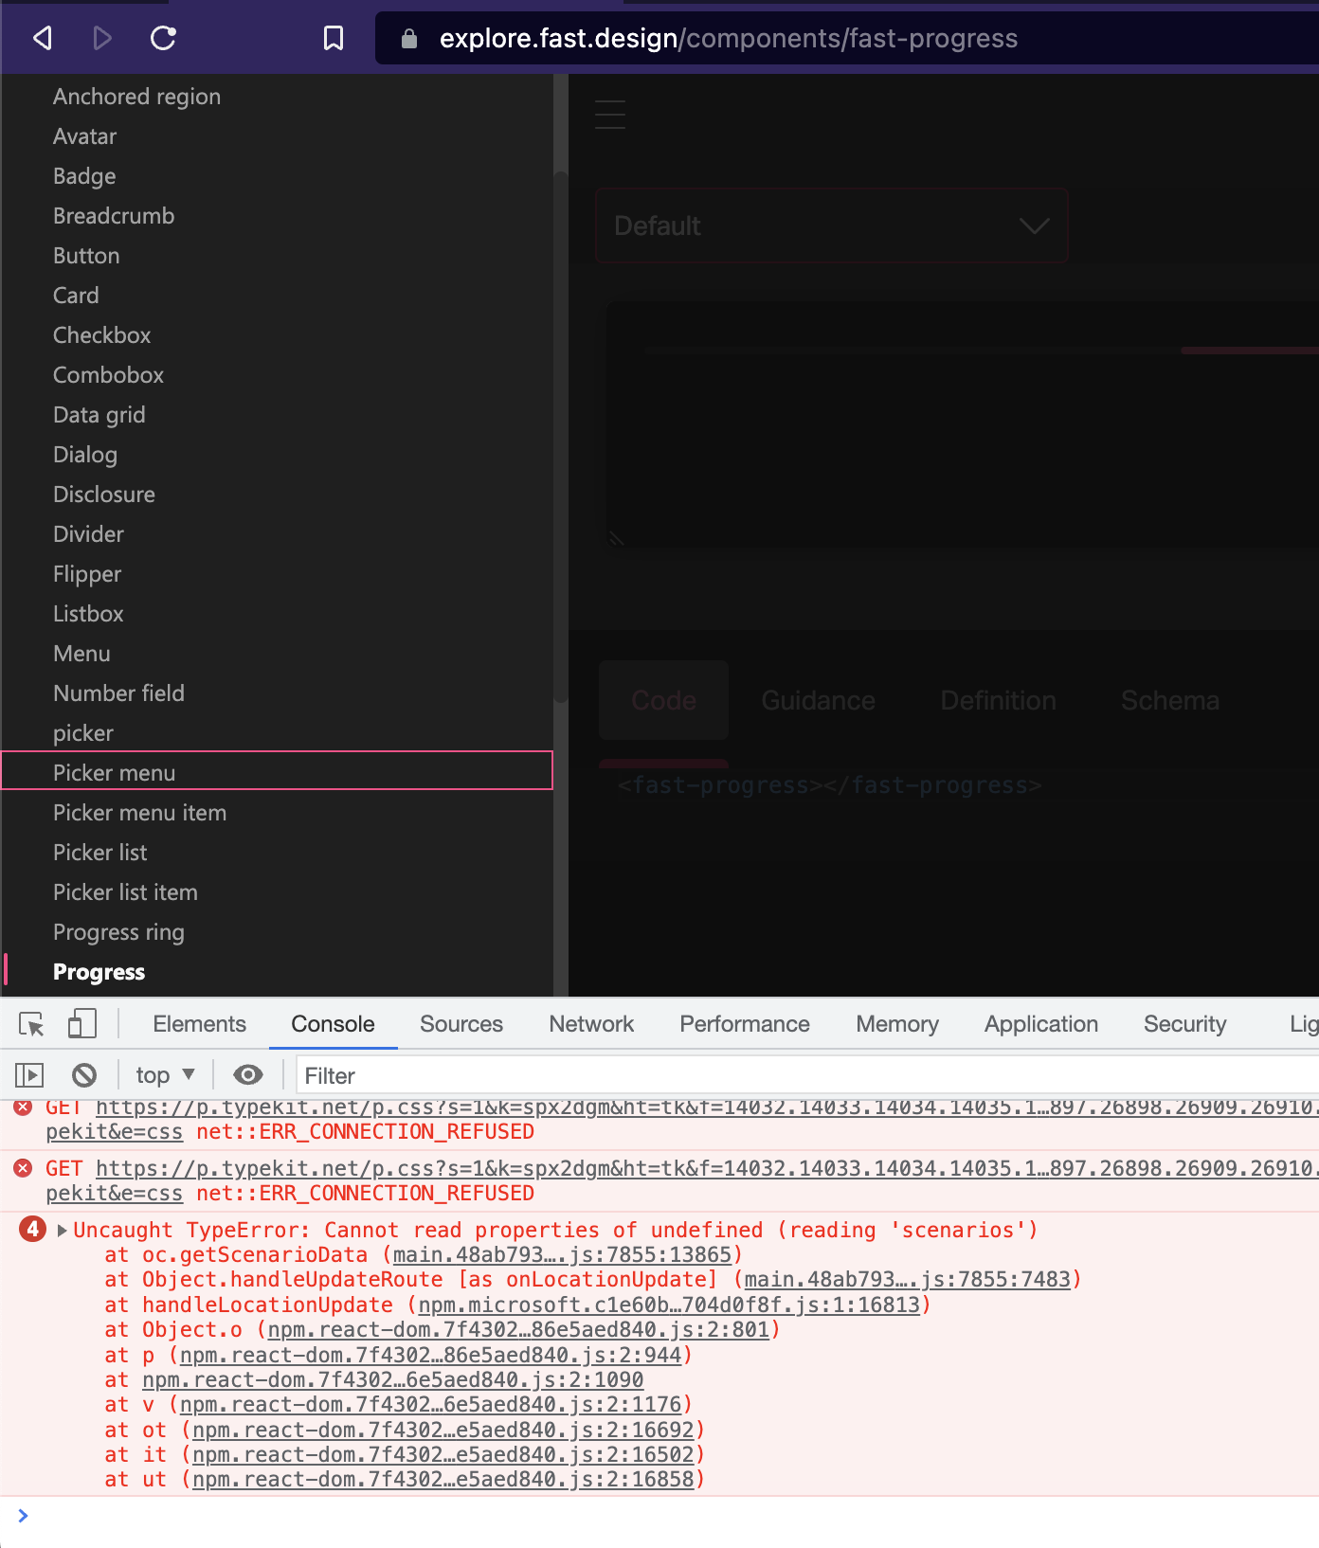Open the main.48ab793 js:7855:7483 source link
Viewport: 1319px width, 1548px height.
pyautogui.click(x=907, y=1279)
